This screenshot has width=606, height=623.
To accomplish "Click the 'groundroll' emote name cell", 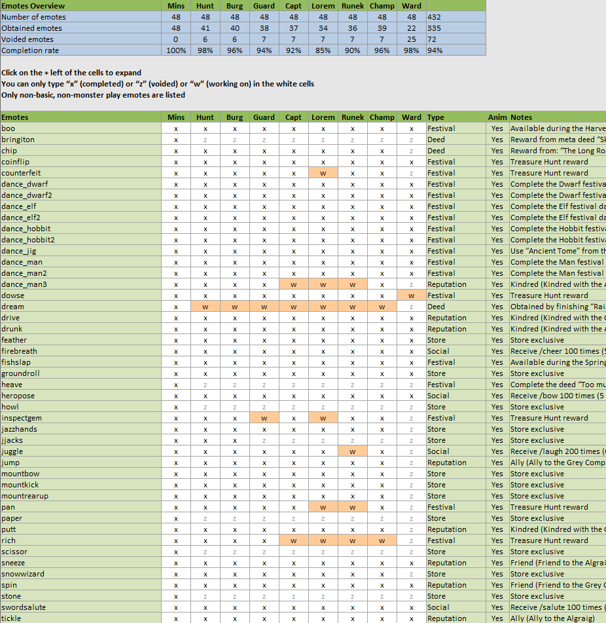I will point(81,373).
